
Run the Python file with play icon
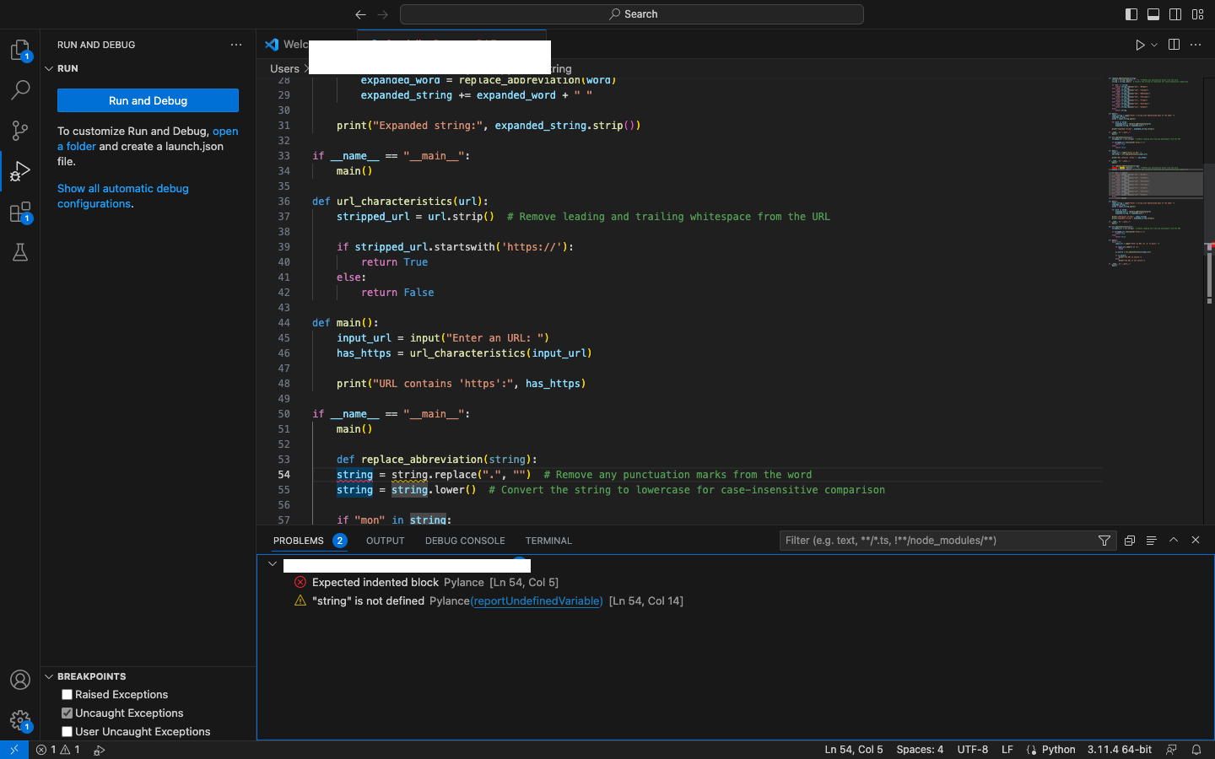point(1140,45)
